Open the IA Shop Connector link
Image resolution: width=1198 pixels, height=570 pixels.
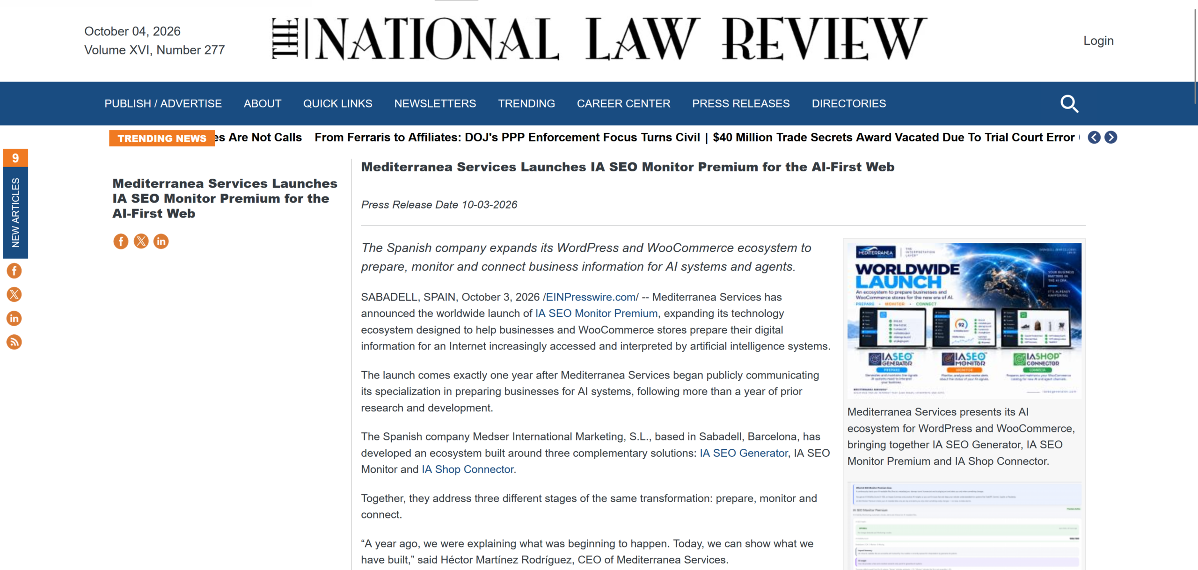[x=468, y=469]
